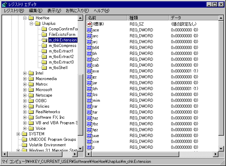Screen dimensions: 226x166
Task: Open the レジストリ(R) menu
Action: (14, 11)
